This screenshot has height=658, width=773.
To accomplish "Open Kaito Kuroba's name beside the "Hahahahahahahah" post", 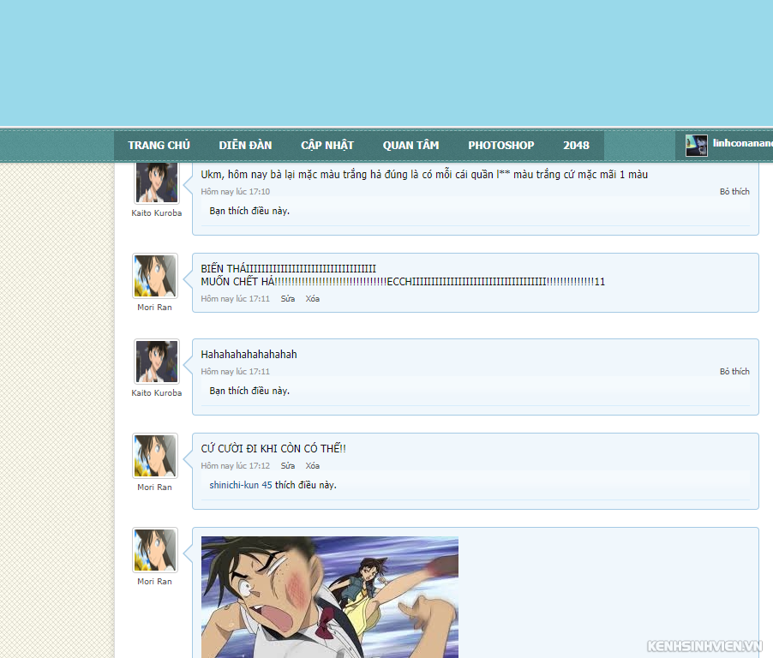I will point(157,392).
